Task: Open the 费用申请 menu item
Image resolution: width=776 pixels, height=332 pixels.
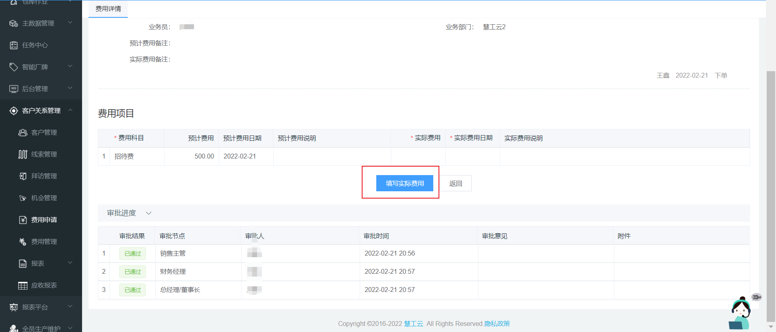Action: point(44,220)
